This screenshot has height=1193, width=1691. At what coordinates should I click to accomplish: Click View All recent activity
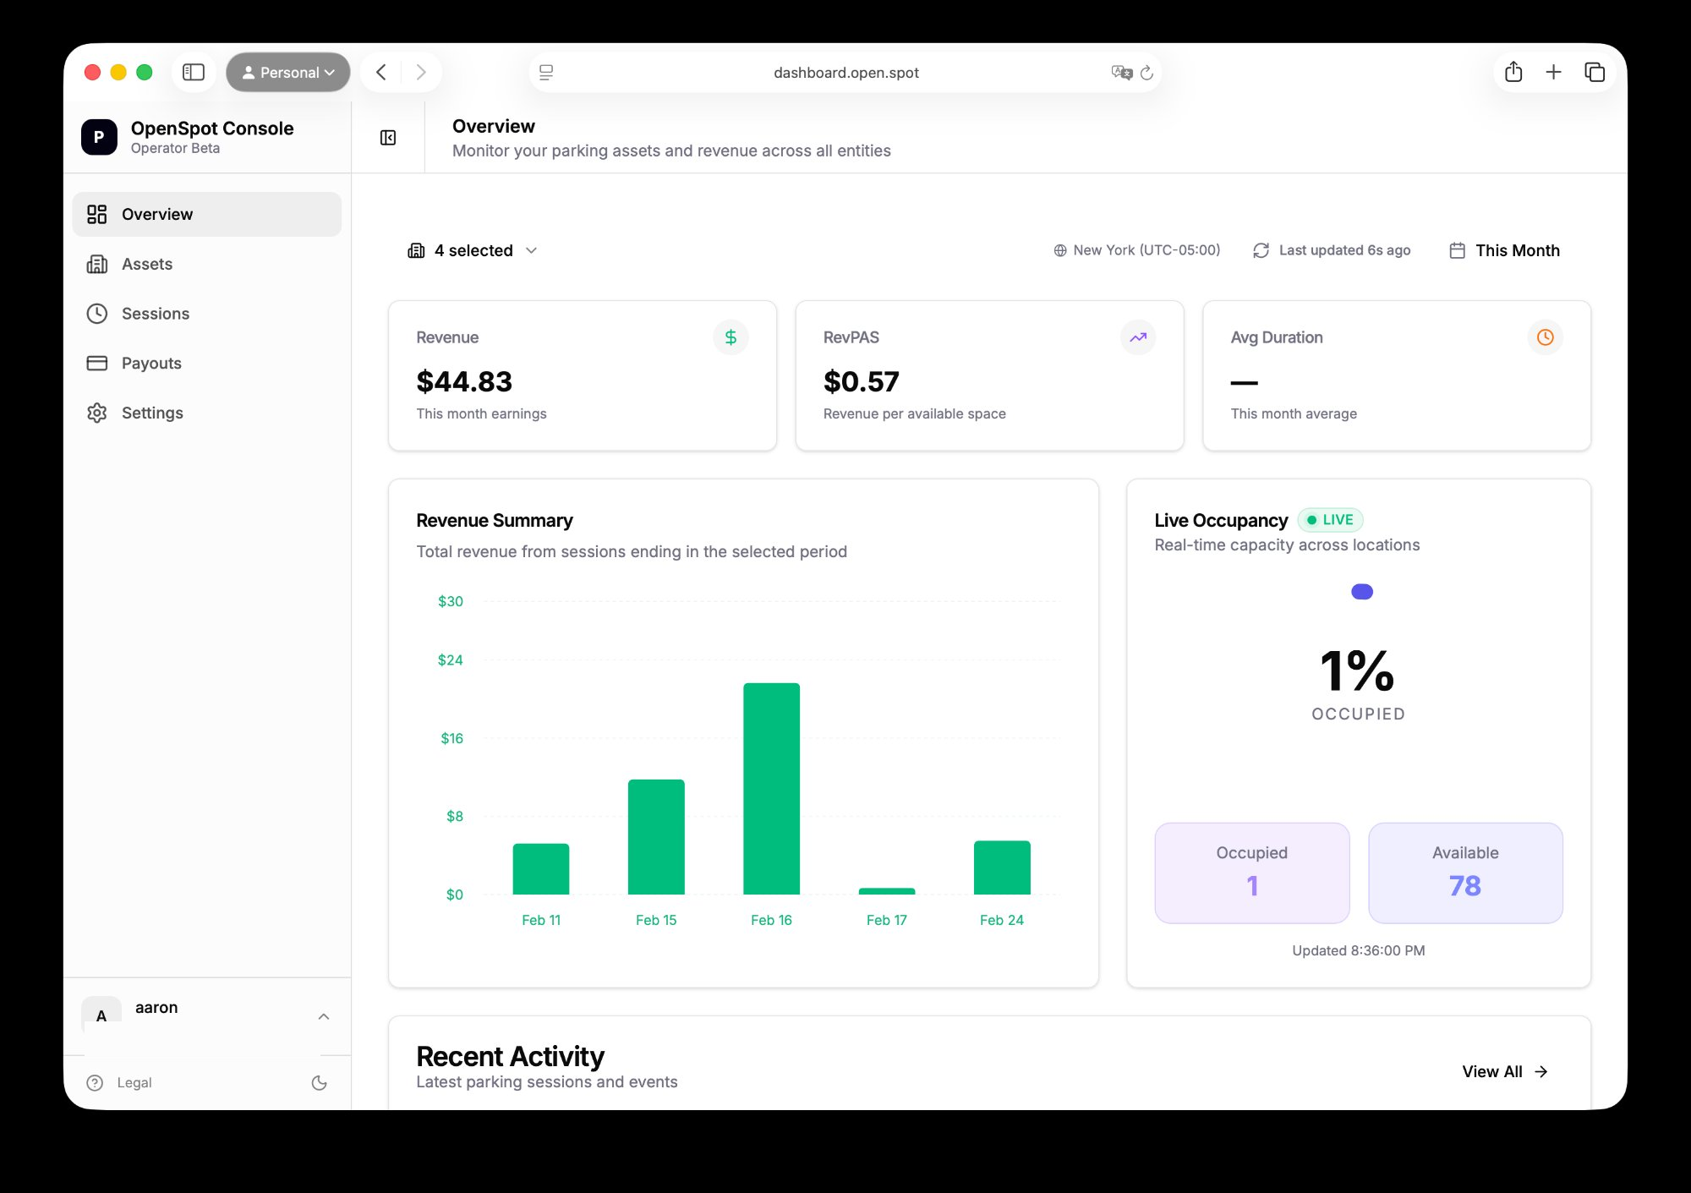pos(1504,1071)
